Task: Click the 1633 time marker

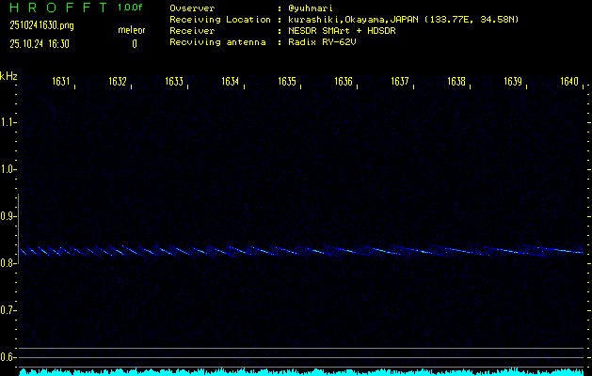Action: pyautogui.click(x=174, y=82)
